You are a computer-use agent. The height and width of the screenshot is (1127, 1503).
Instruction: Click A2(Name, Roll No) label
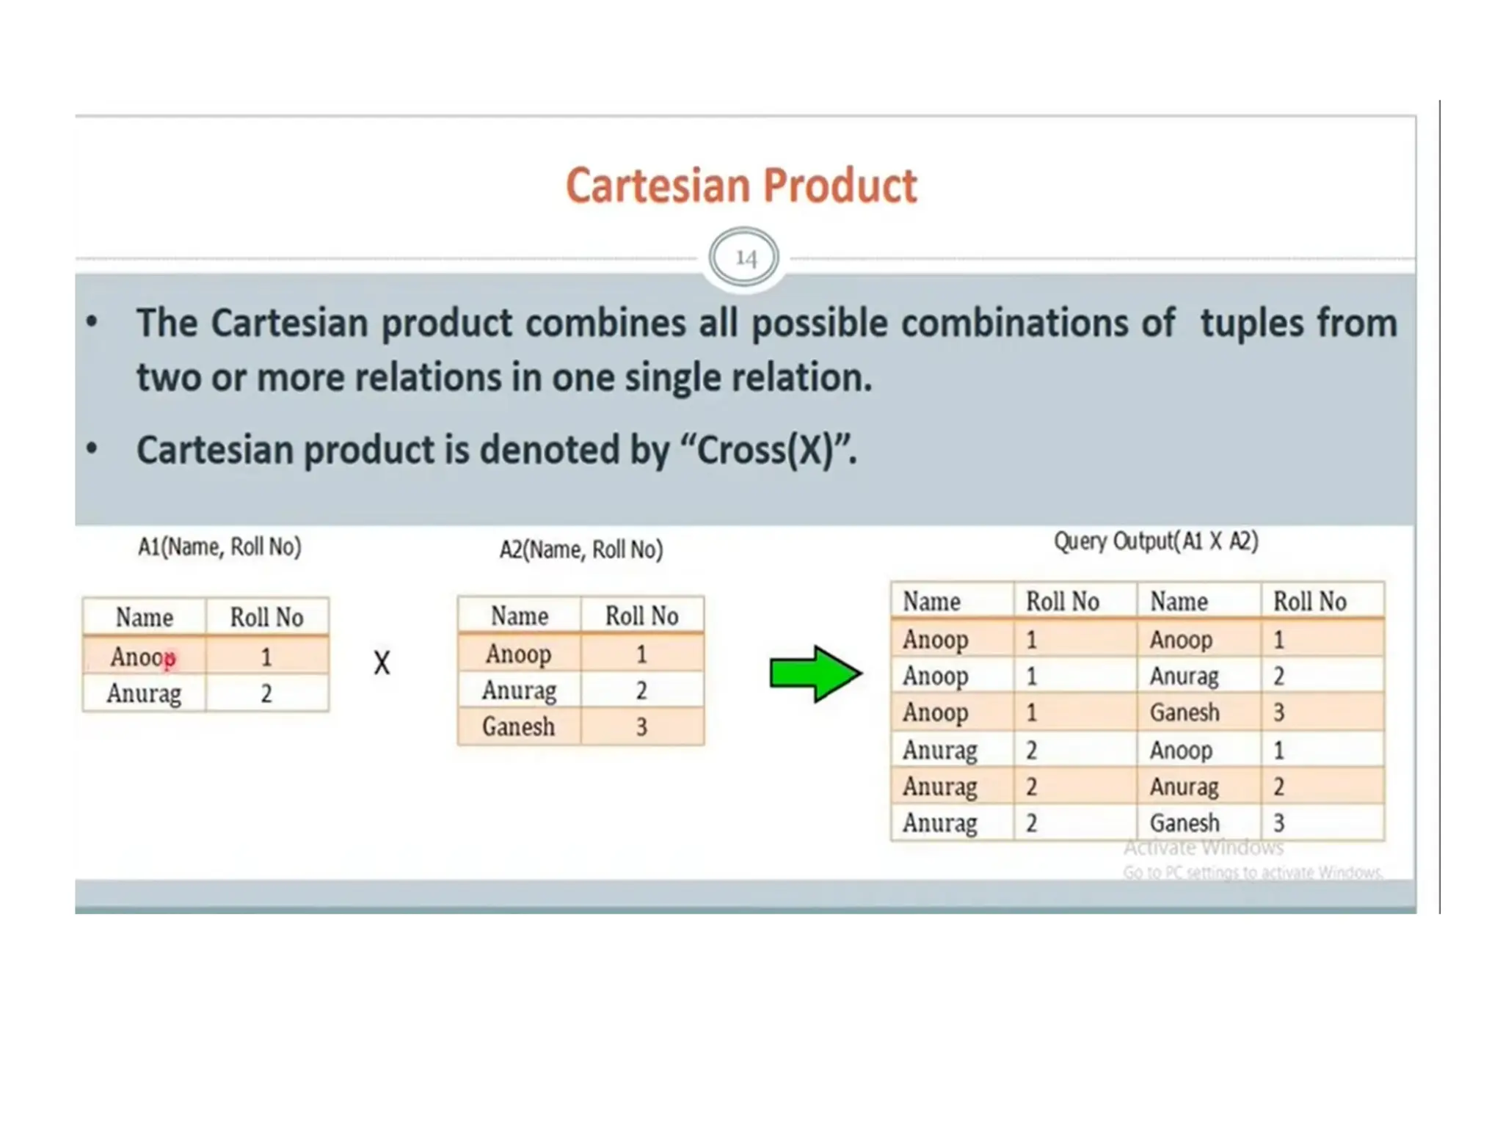point(581,550)
